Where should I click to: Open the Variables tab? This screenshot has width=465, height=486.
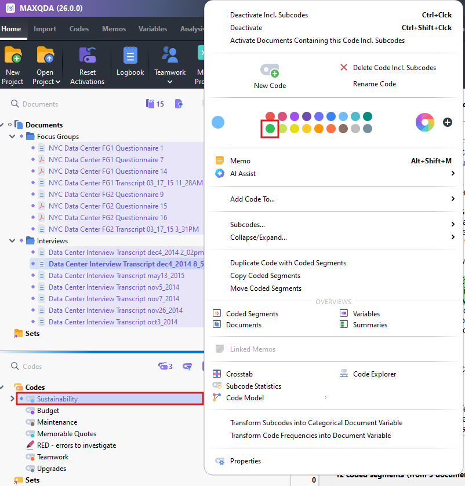152,29
